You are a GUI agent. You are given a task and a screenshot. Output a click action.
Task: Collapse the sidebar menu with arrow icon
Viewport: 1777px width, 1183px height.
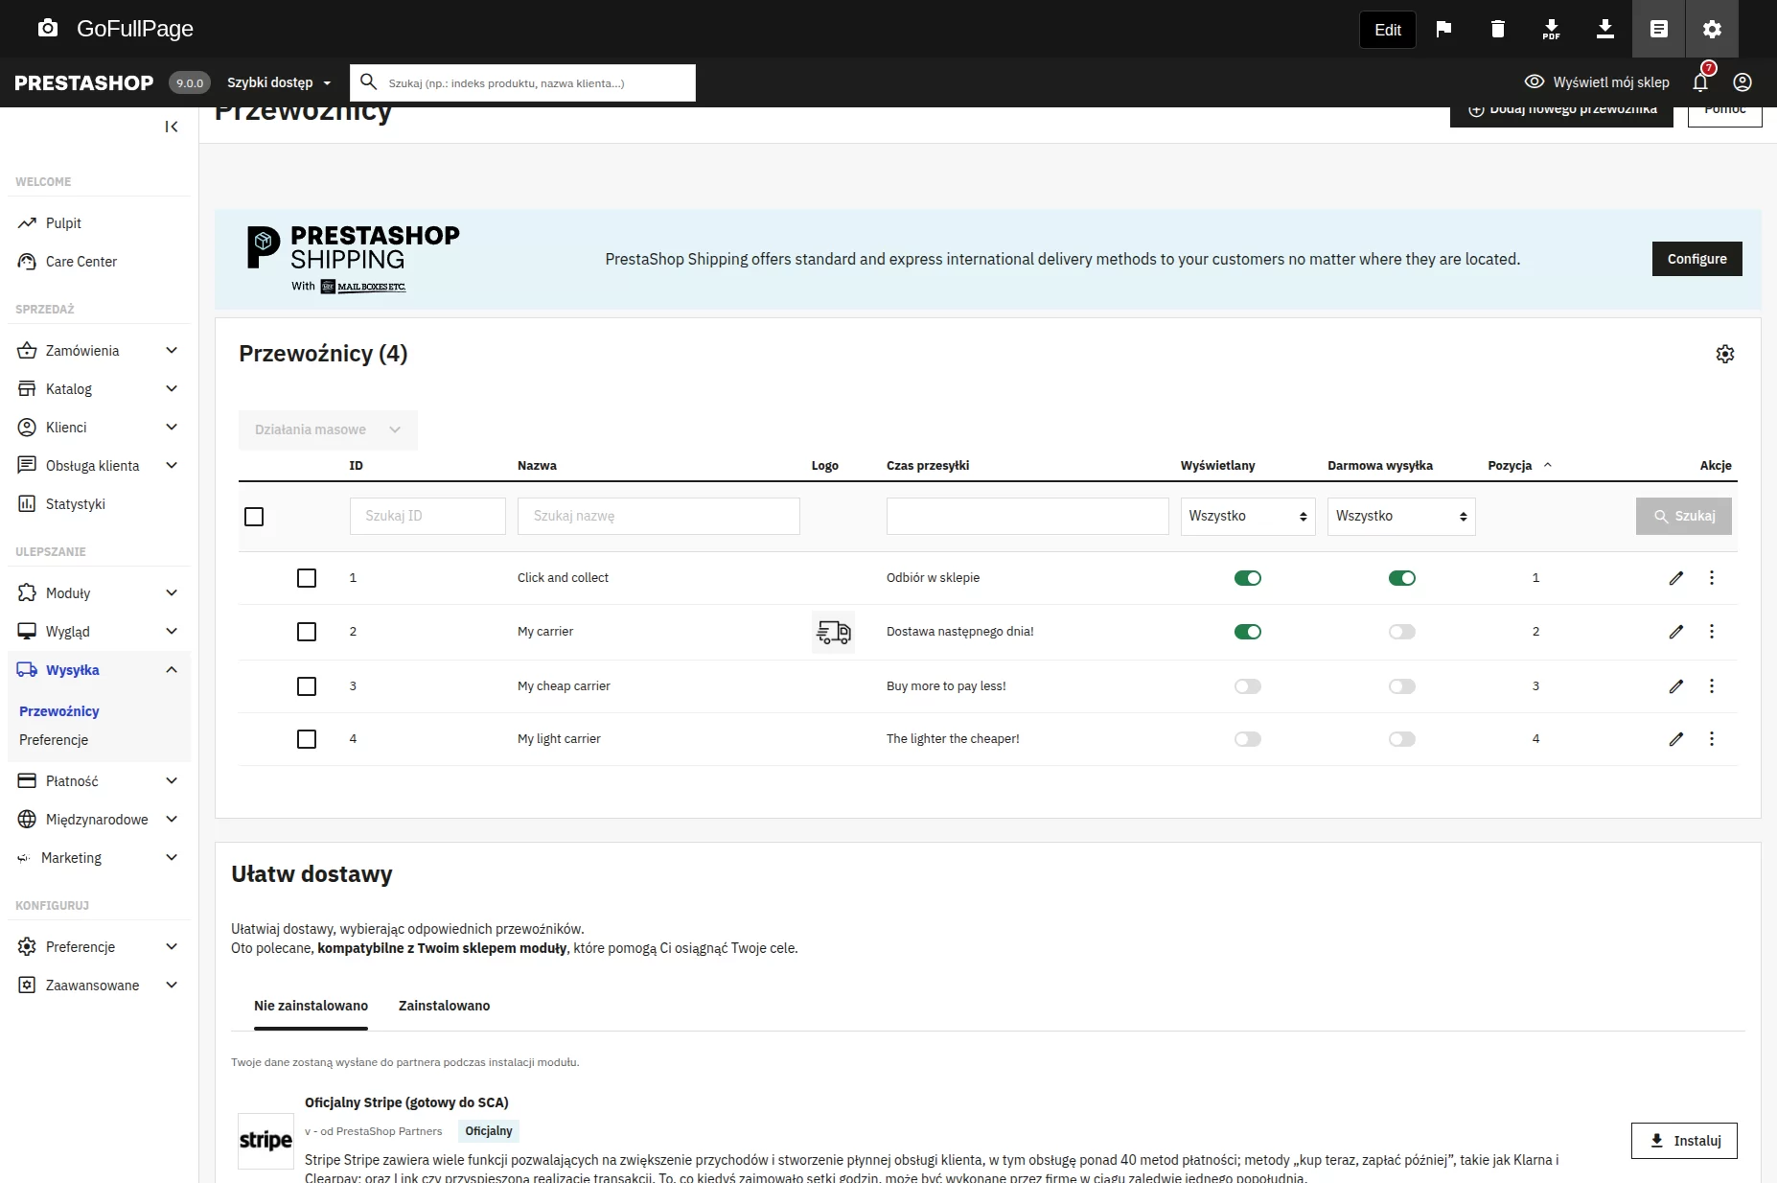tap(172, 127)
